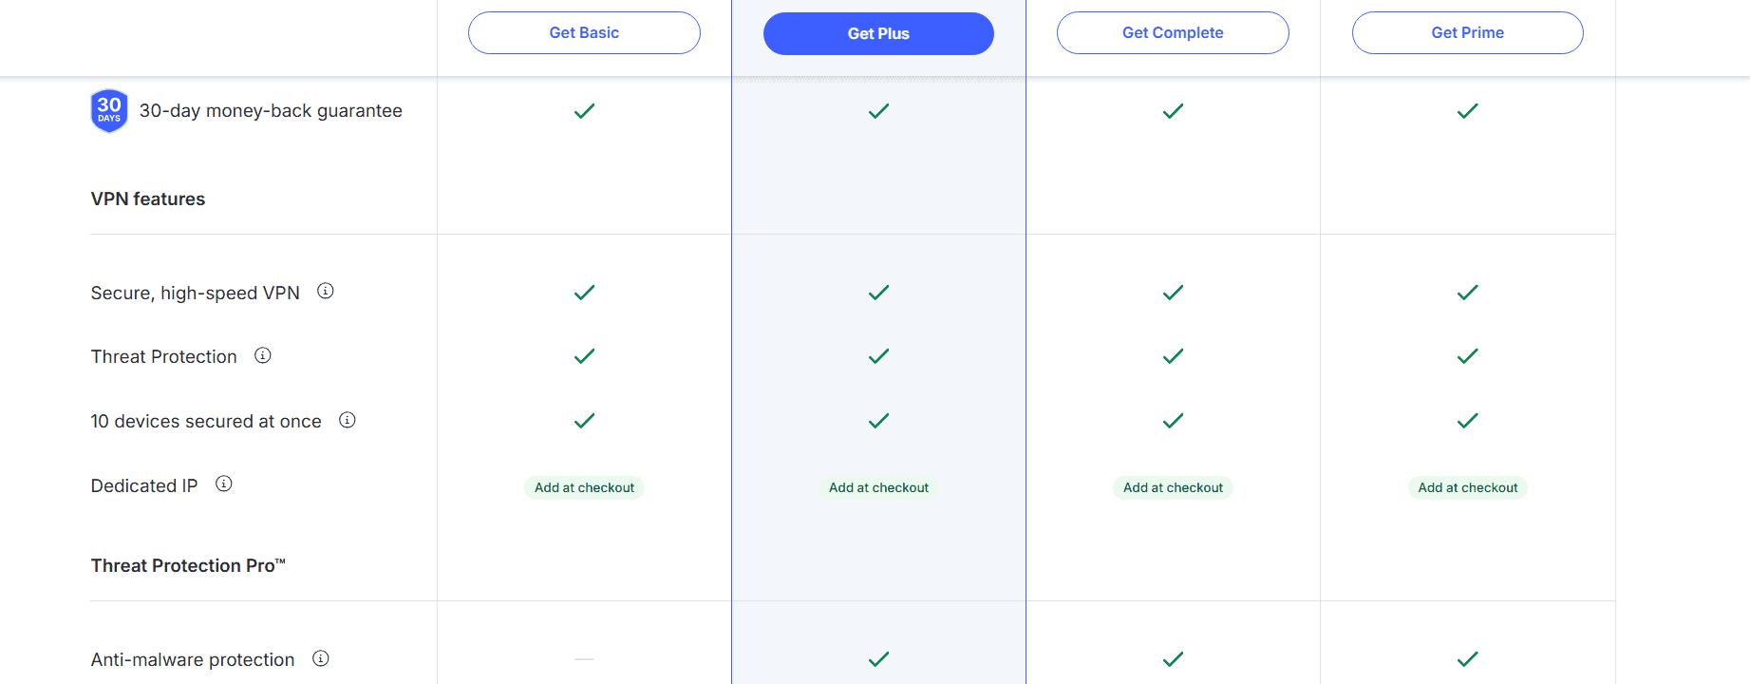This screenshot has height=684, width=1750.
Task: Click Anti-malware protection info icon
Action: pyautogui.click(x=321, y=658)
